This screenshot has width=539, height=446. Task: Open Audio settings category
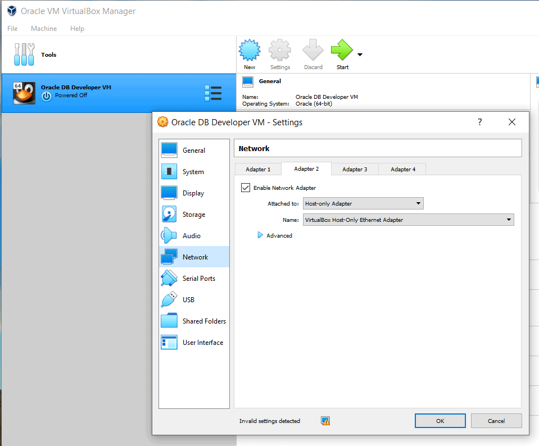tap(194, 236)
